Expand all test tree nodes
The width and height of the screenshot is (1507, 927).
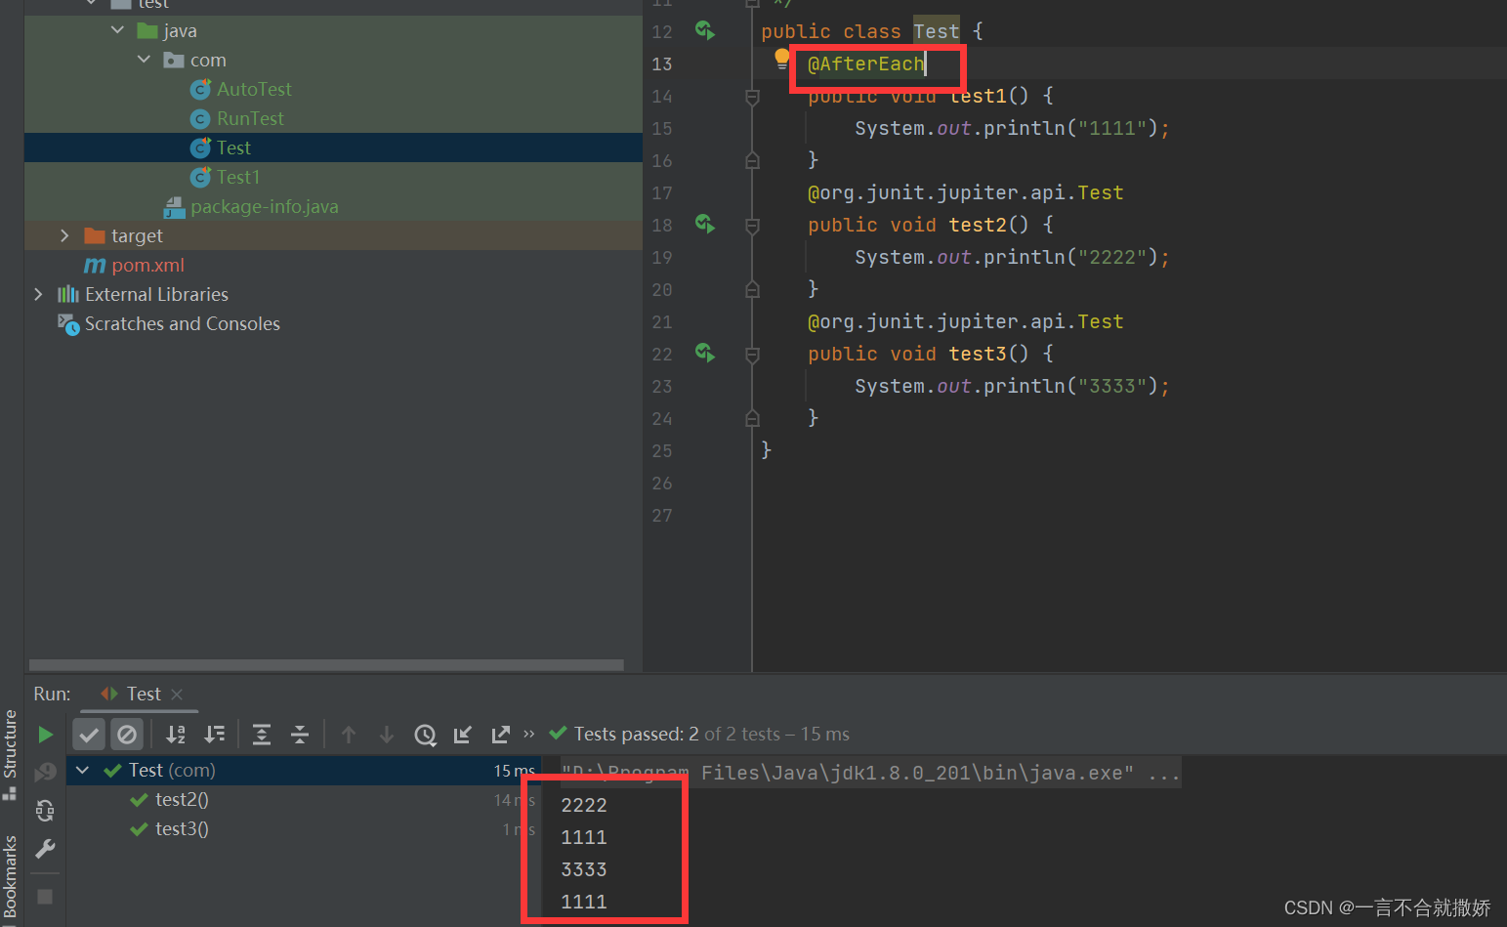click(262, 734)
